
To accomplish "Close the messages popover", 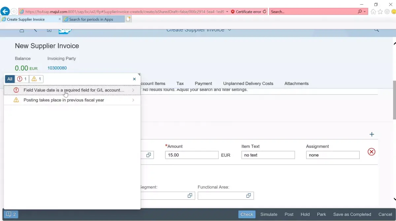I will 134,79.
